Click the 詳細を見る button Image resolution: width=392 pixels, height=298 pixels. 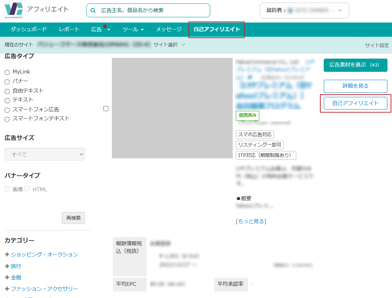coord(355,86)
